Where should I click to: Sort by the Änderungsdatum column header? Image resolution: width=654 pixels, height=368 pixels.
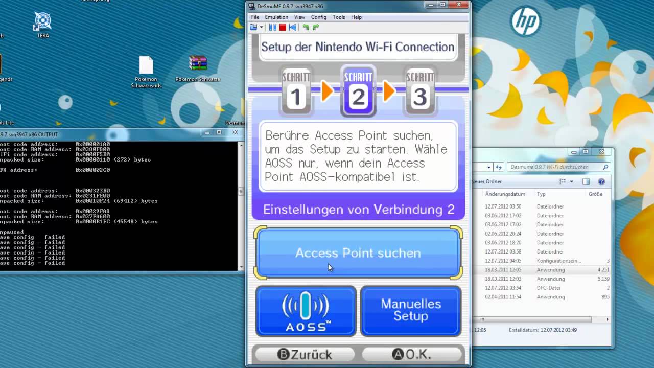[x=505, y=194]
